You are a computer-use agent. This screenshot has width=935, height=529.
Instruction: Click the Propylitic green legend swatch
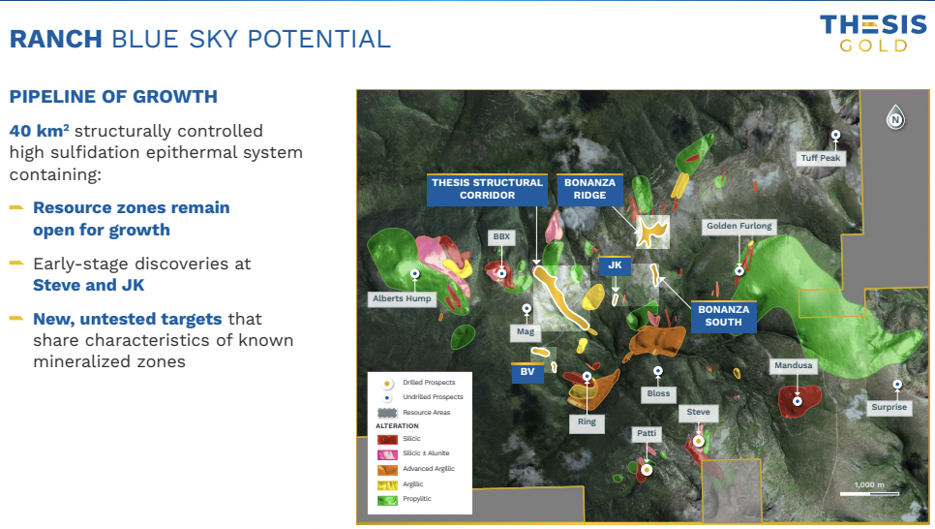(x=387, y=500)
